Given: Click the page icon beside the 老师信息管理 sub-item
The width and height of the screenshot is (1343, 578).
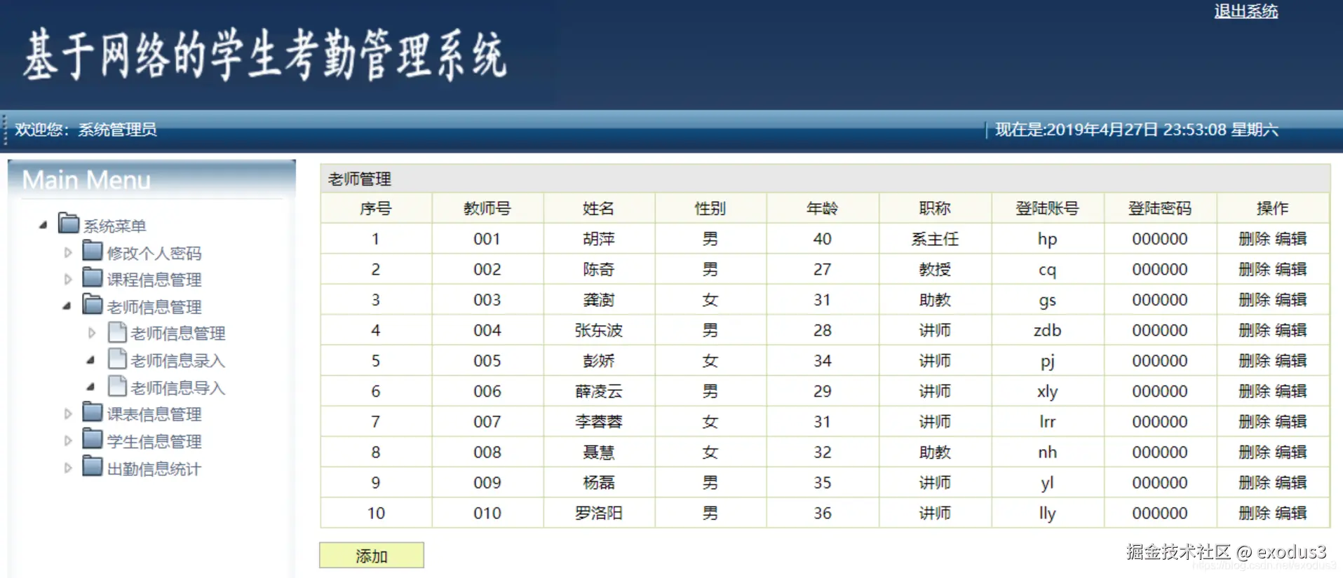Looking at the screenshot, I should [117, 332].
